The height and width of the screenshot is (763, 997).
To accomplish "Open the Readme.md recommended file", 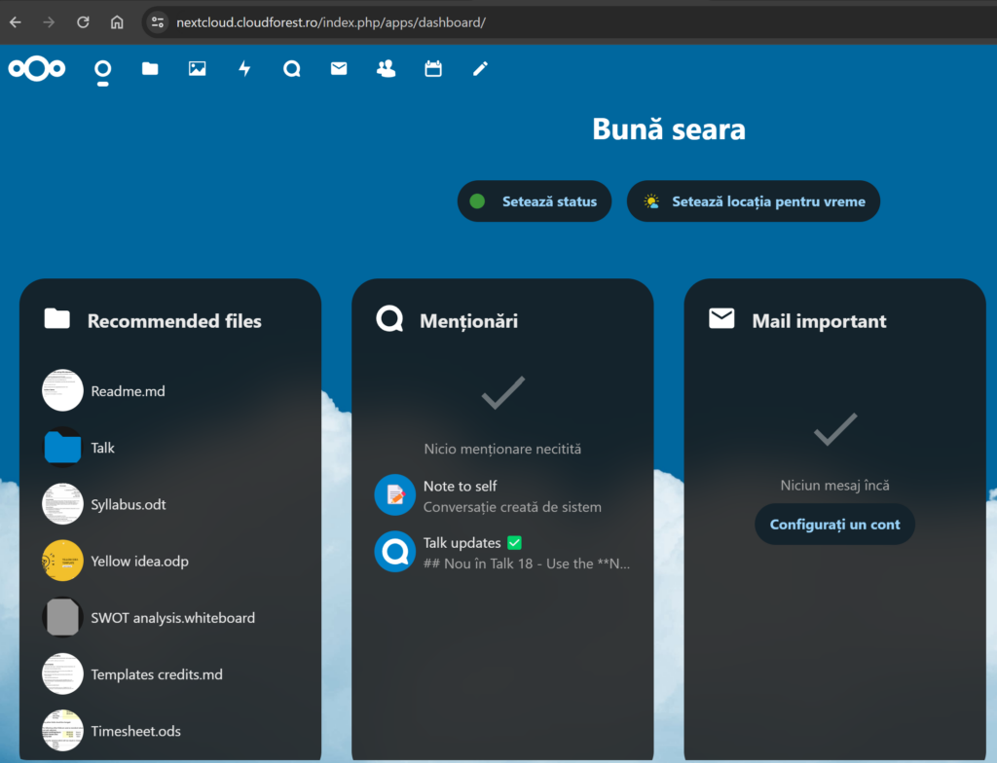I will [128, 391].
